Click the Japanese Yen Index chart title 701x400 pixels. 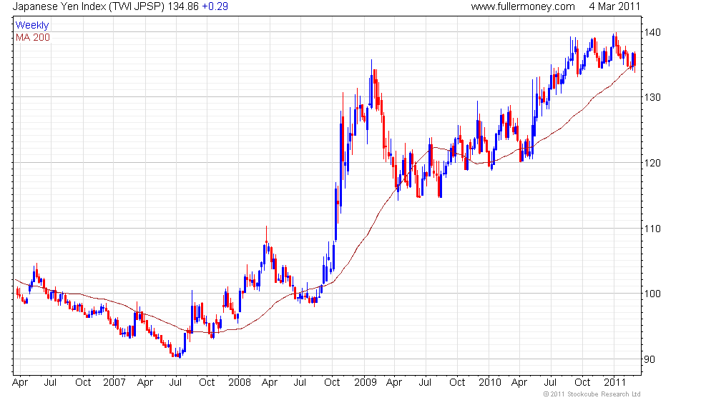(59, 6)
